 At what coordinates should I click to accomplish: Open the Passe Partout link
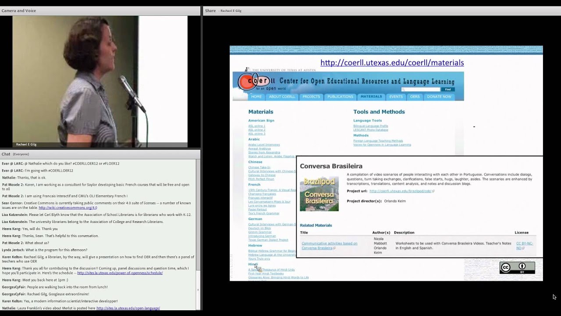pyautogui.click(x=258, y=209)
